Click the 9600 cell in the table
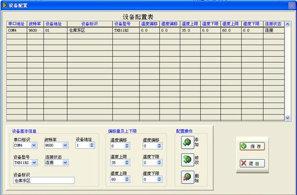Viewport: 297px width, 195px height. (x=35, y=30)
